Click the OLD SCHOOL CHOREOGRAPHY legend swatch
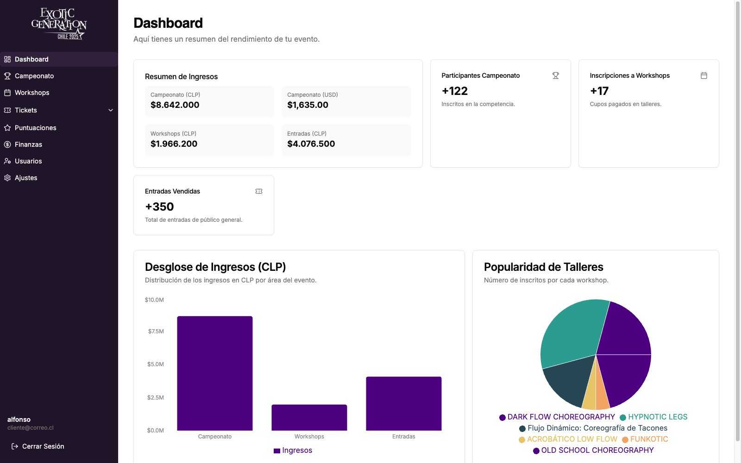 tap(536, 451)
